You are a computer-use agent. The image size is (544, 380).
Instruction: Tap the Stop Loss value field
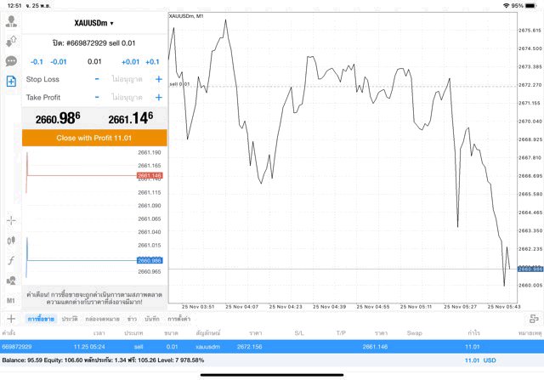(127, 79)
